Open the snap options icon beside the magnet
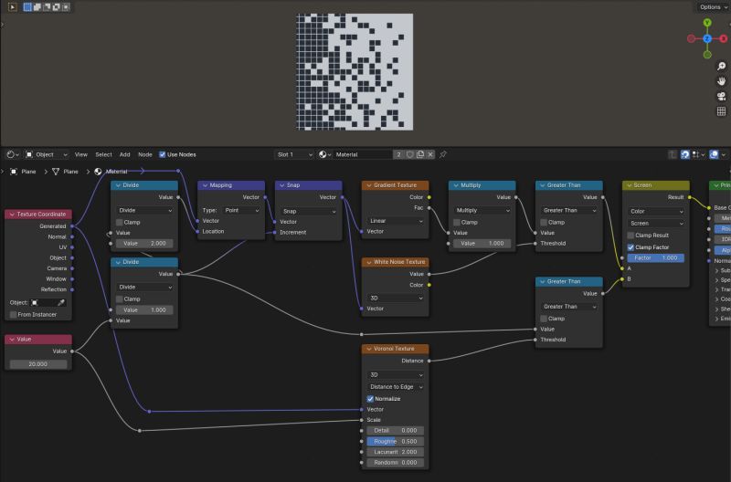This screenshot has height=482, width=731. (698, 154)
